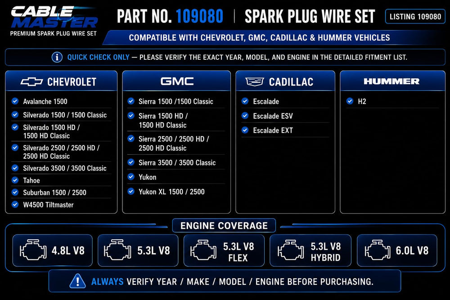Click the SPARK PLUG WIRE SET title
This screenshot has width=450, height=300.
point(310,16)
